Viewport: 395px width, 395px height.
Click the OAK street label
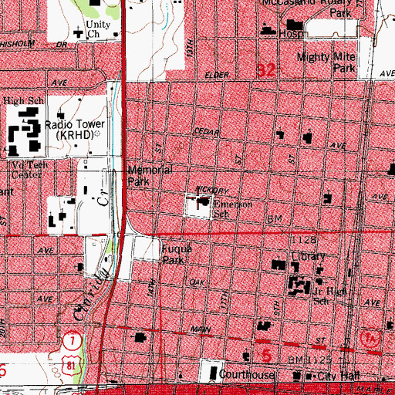pos(197,282)
